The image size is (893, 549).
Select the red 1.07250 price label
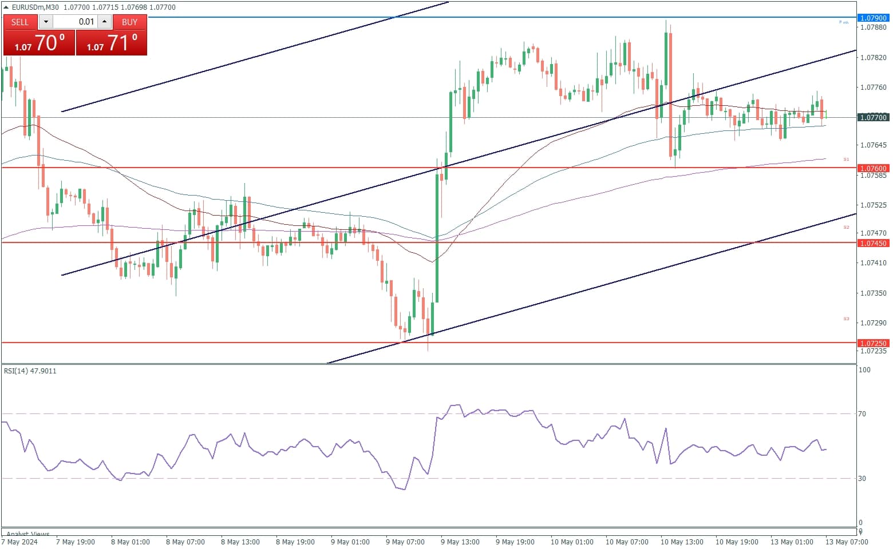(873, 343)
